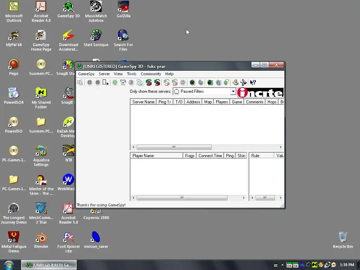Select the Blender desktop icon
The image size is (360, 270).
point(41,240)
